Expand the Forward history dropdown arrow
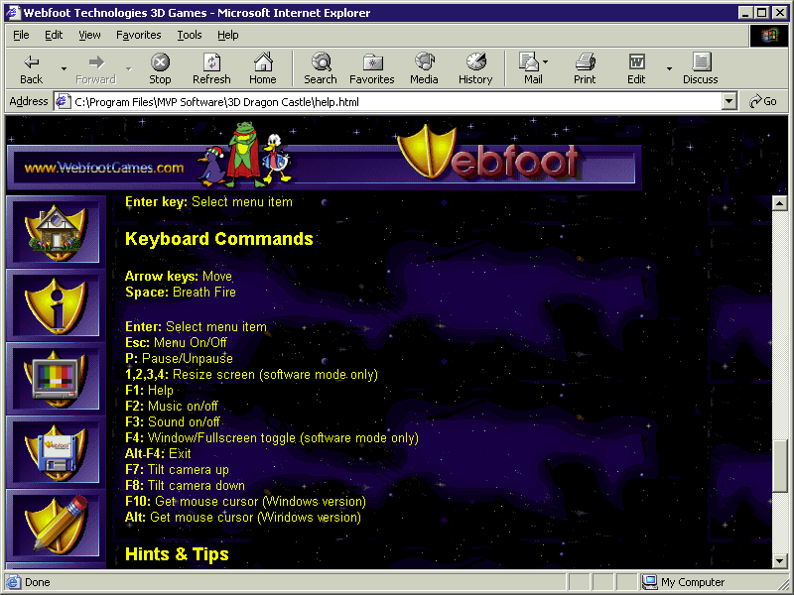Image resolution: width=794 pixels, height=595 pixels. 129,68
